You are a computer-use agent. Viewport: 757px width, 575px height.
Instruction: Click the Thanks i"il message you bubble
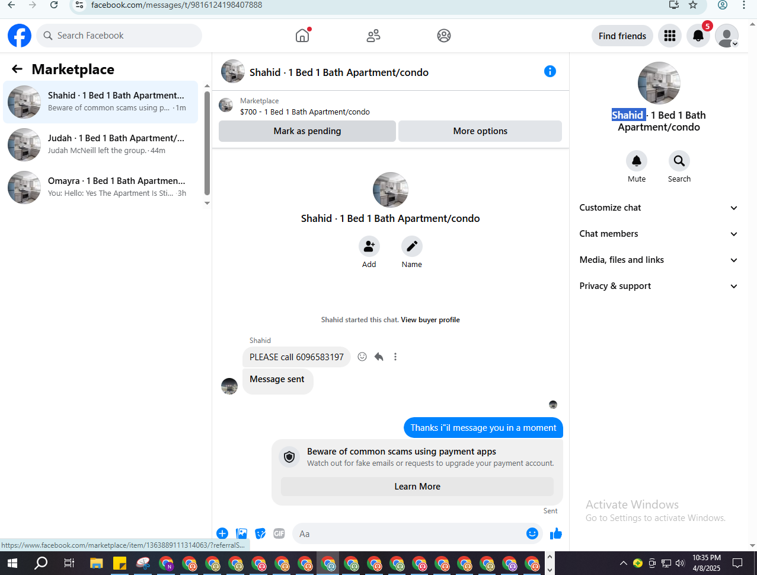483,428
